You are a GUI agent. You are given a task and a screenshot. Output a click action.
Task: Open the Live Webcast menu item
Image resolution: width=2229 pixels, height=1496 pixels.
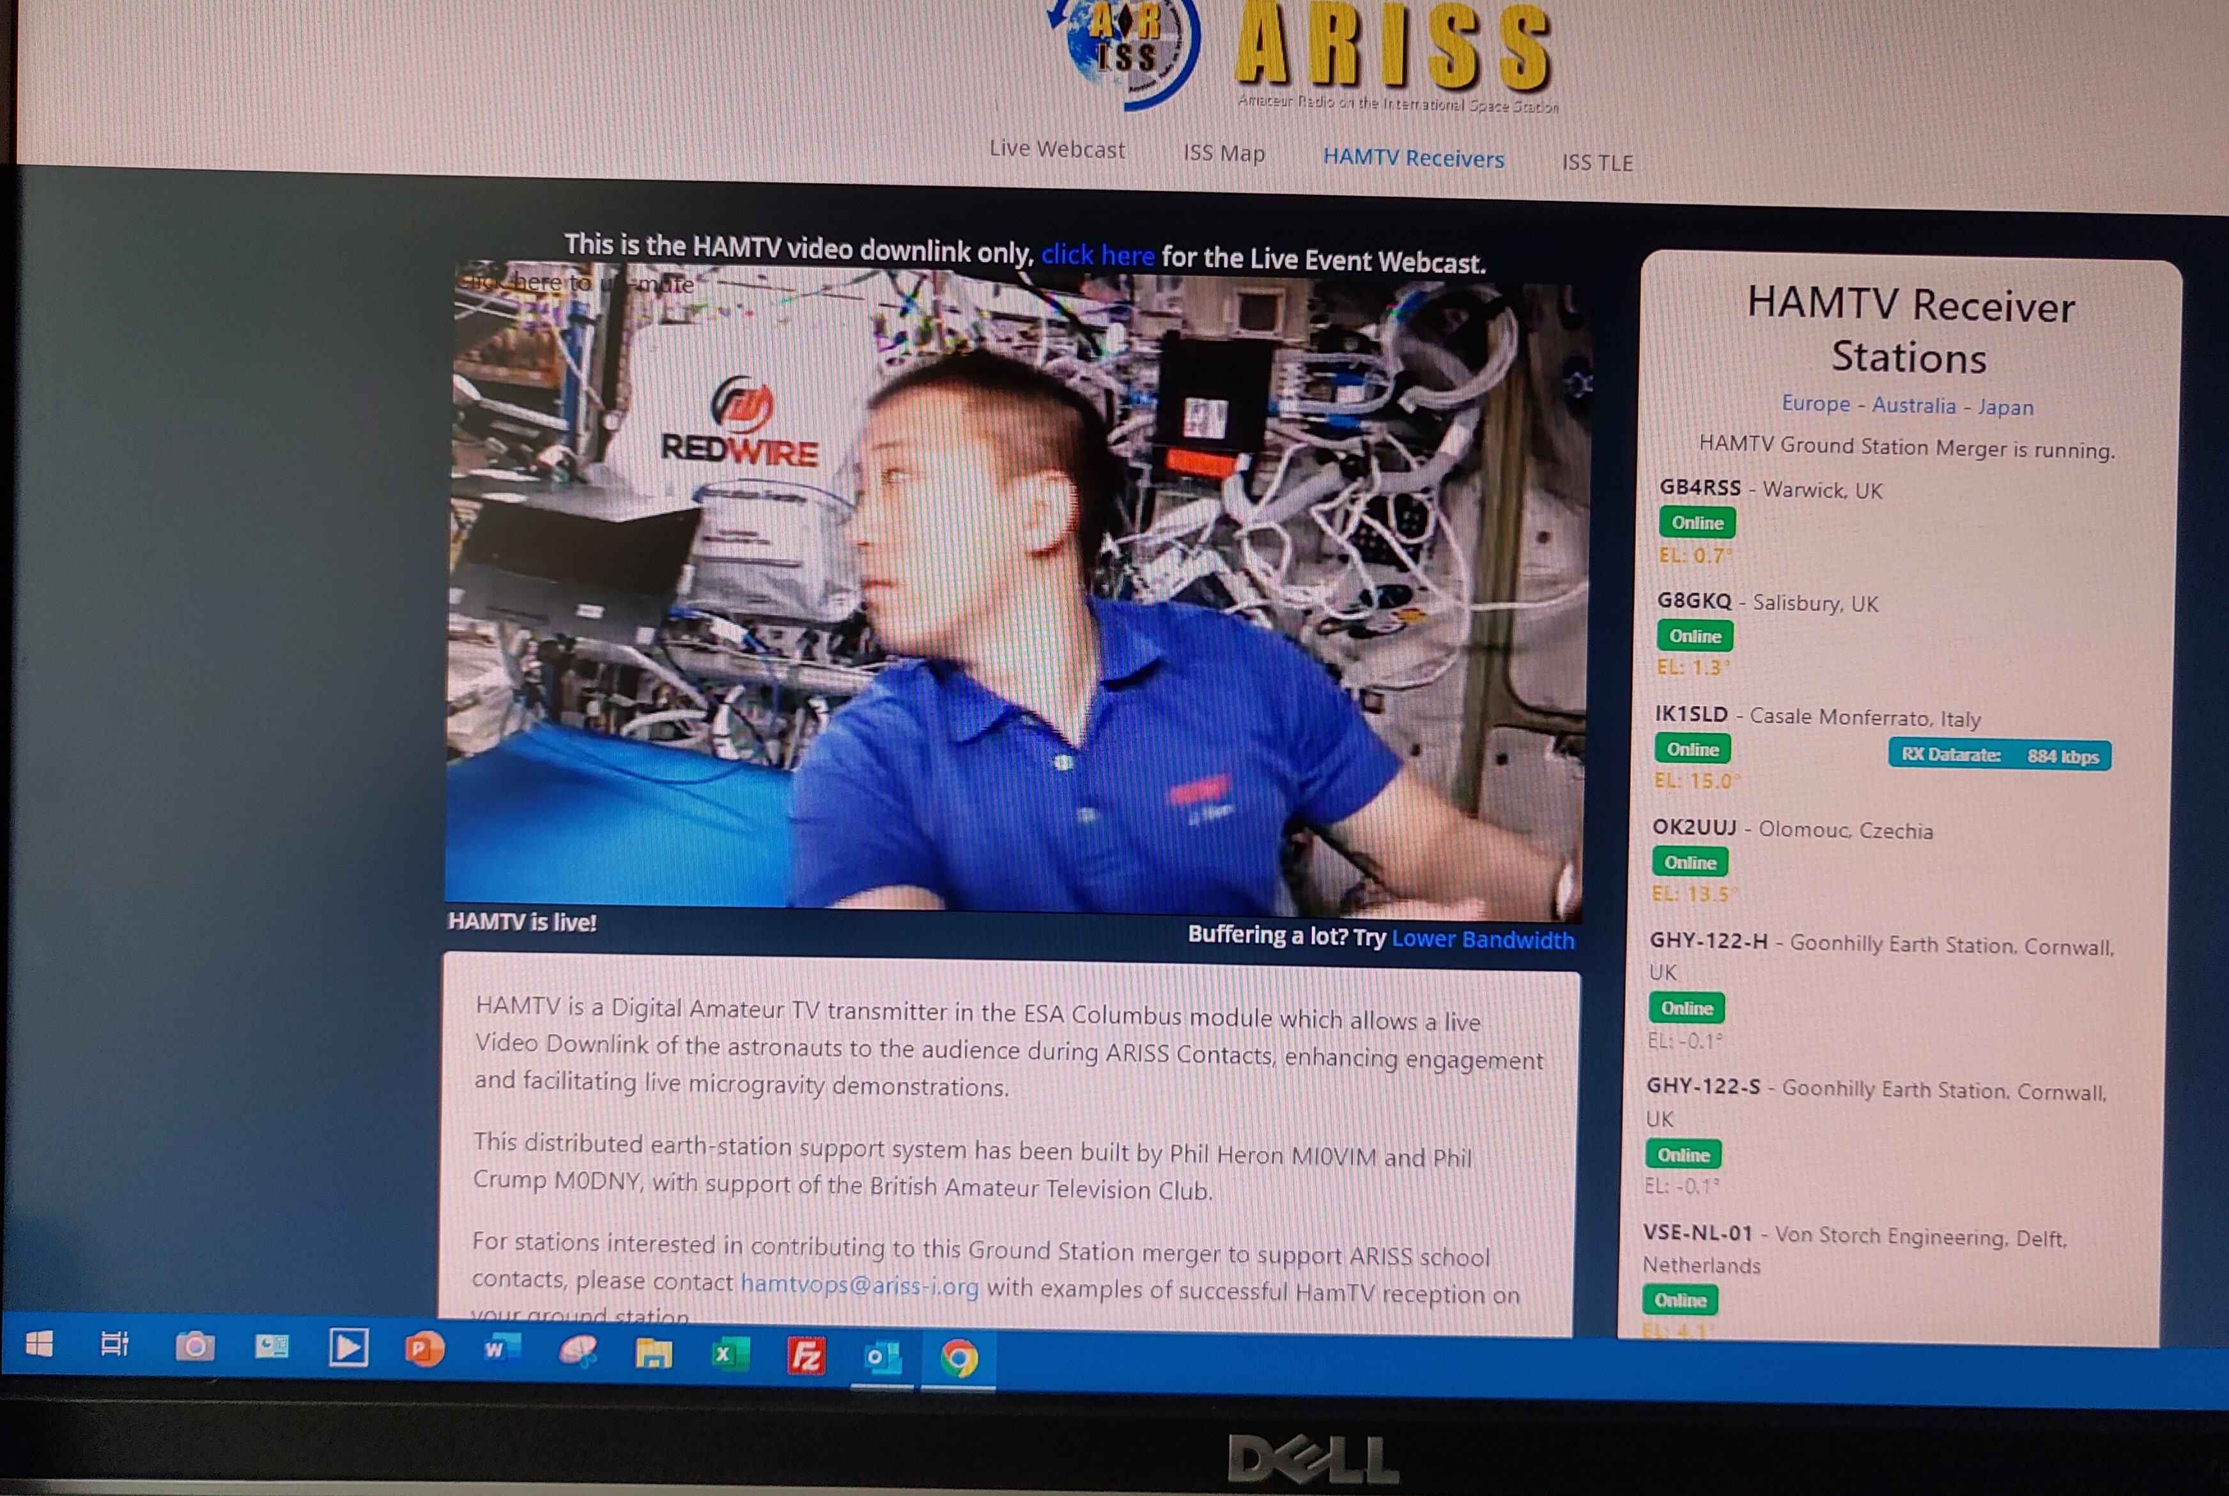[1057, 150]
